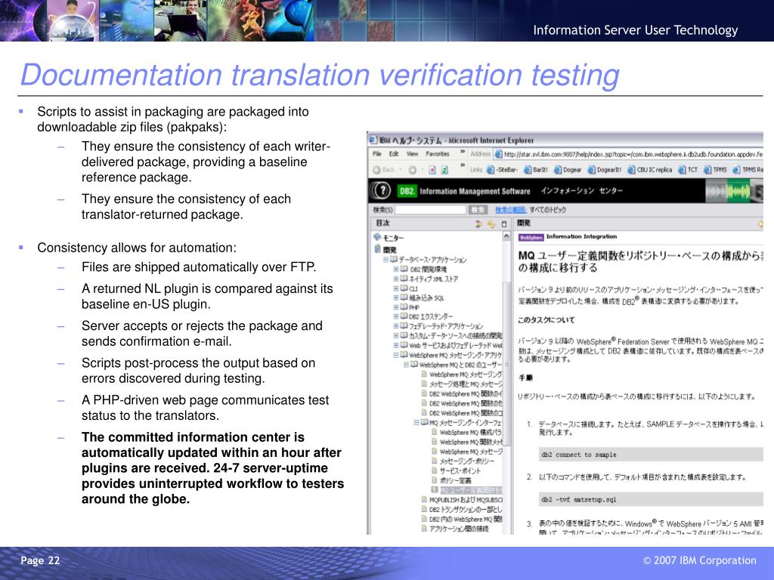Expand the 組み込み SQL tree node
Viewport: 774px width, 580px height.
[x=396, y=298]
